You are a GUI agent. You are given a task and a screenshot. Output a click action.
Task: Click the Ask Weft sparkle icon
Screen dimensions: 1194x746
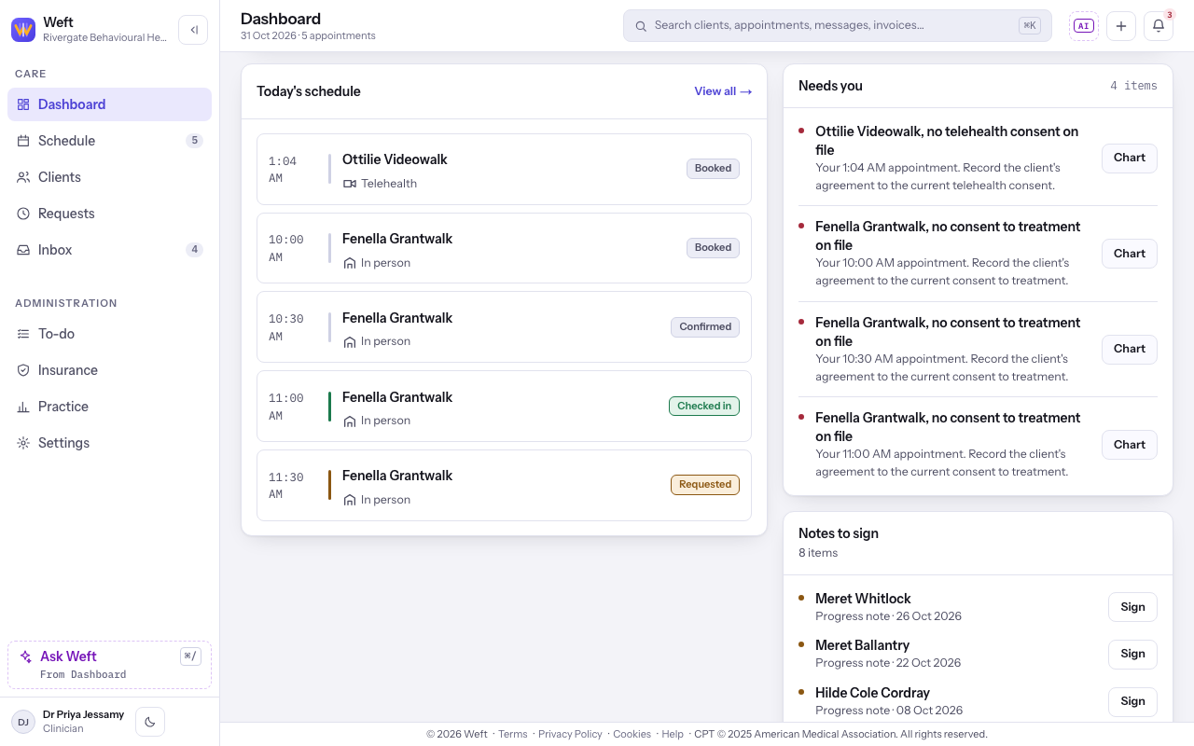pyautogui.click(x=26, y=656)
